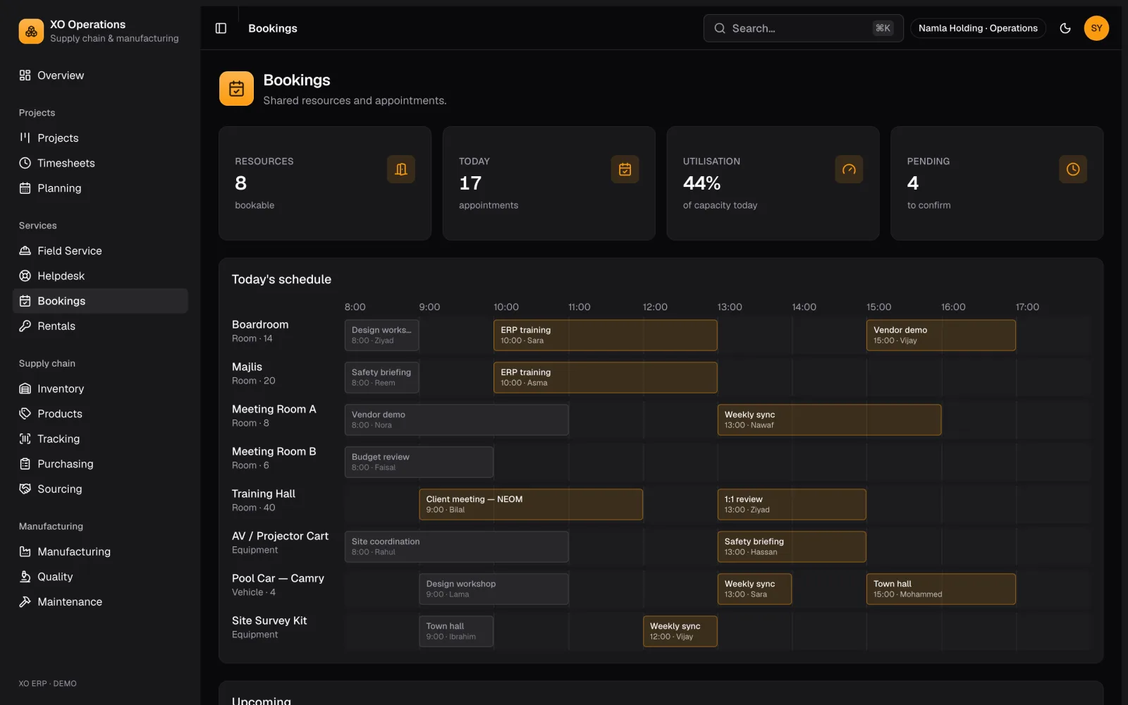Open Field Service page
The width and height of the screenshot is (1128, 705).
[x=100, y=251]
